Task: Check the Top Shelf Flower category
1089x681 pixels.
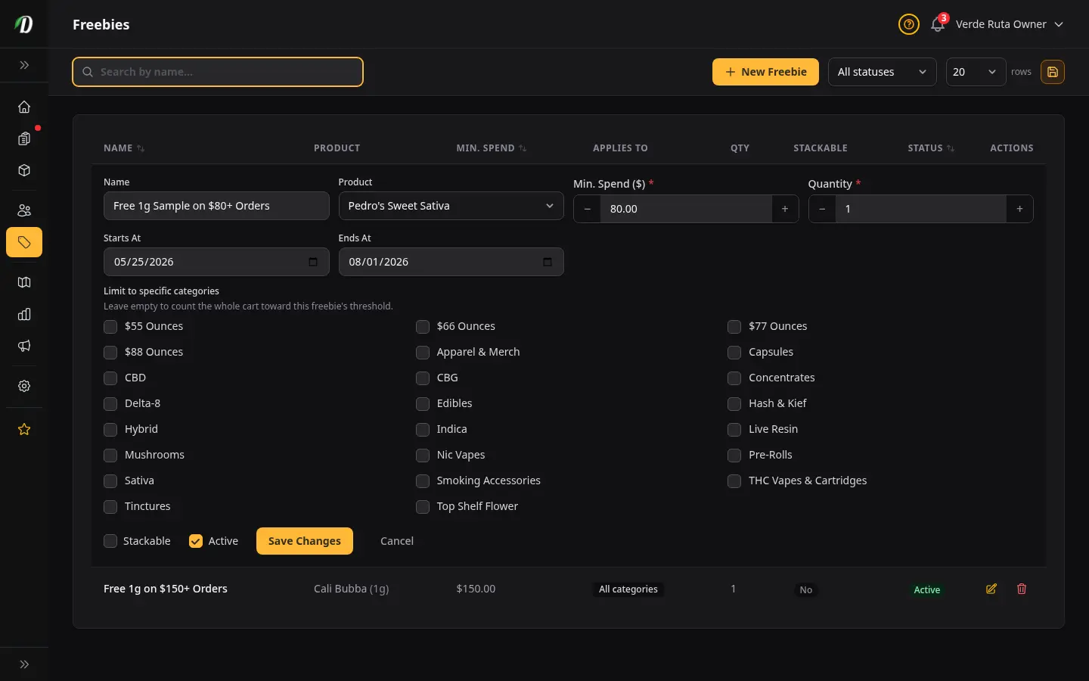Action: point(423,507)
